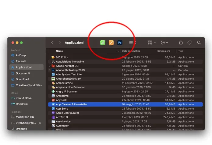Viewport: 212px width, 145px height.
Task: Select the Amphetamine app icon
Action: tap(53, 83)
